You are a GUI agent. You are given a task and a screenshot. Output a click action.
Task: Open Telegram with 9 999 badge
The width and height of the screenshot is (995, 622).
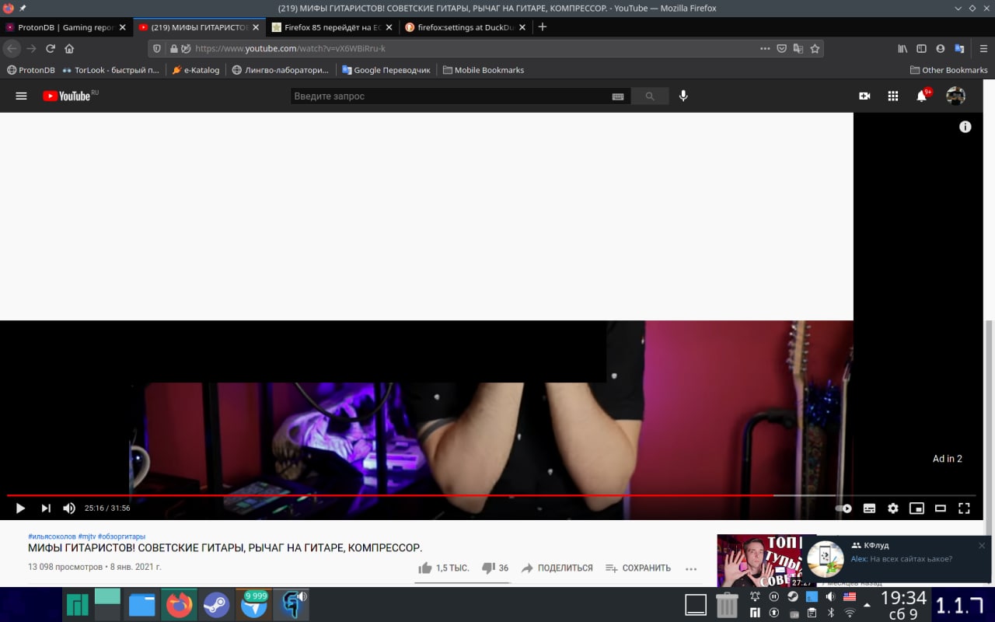(x=254, y=605)
